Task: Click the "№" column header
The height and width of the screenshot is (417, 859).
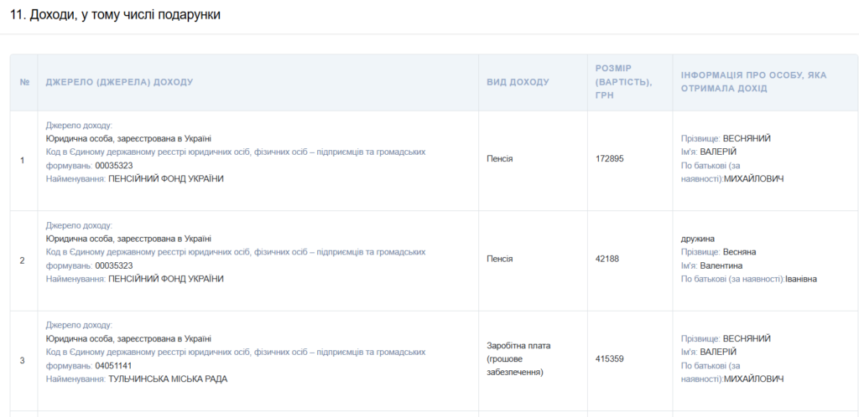Action: pyautogui.click(x=24, y=82)
